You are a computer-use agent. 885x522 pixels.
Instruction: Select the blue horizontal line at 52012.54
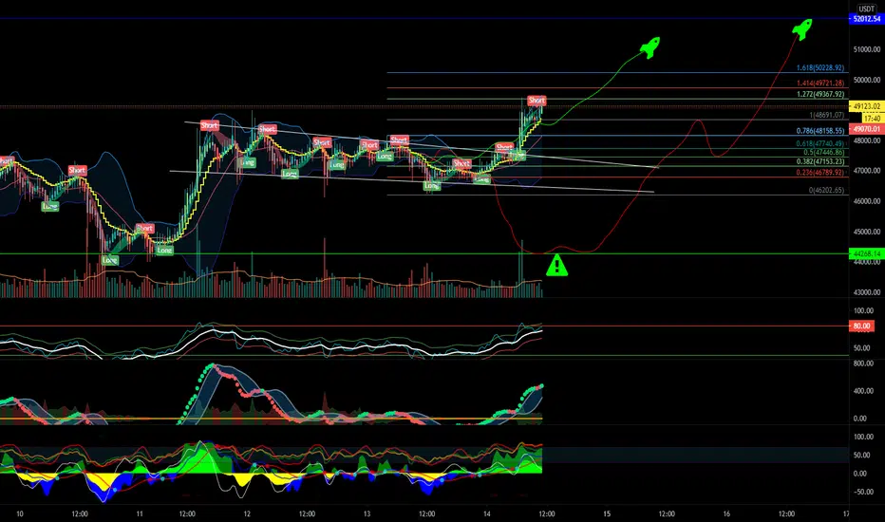pos(424,19)
